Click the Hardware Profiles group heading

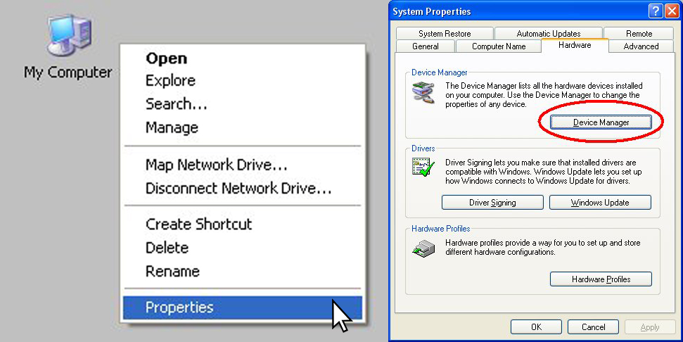(x=440, y=229)
